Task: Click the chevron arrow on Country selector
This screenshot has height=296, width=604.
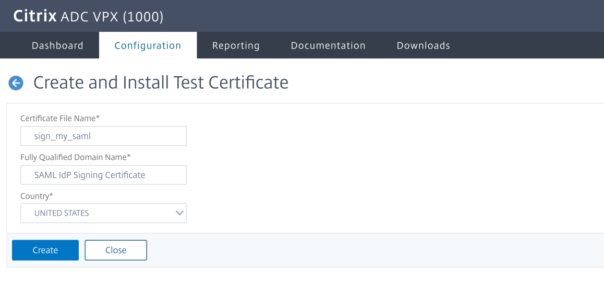Action: pyautogui.click(x=179, y=213)
